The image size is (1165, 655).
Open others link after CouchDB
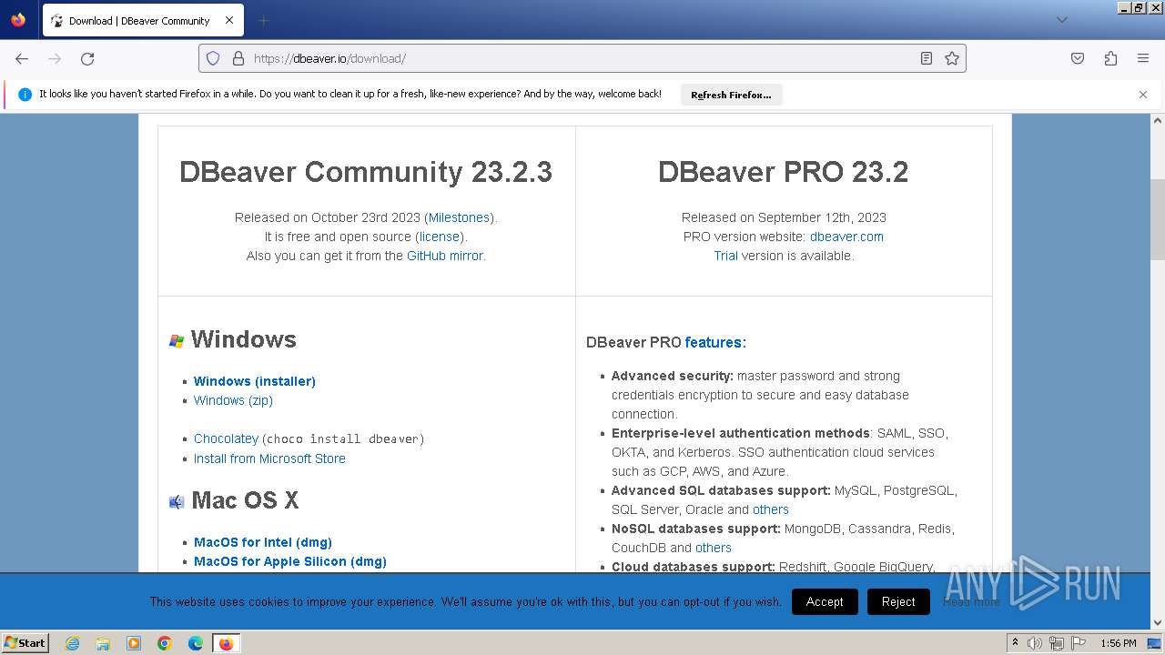click(x=714, y=548)
